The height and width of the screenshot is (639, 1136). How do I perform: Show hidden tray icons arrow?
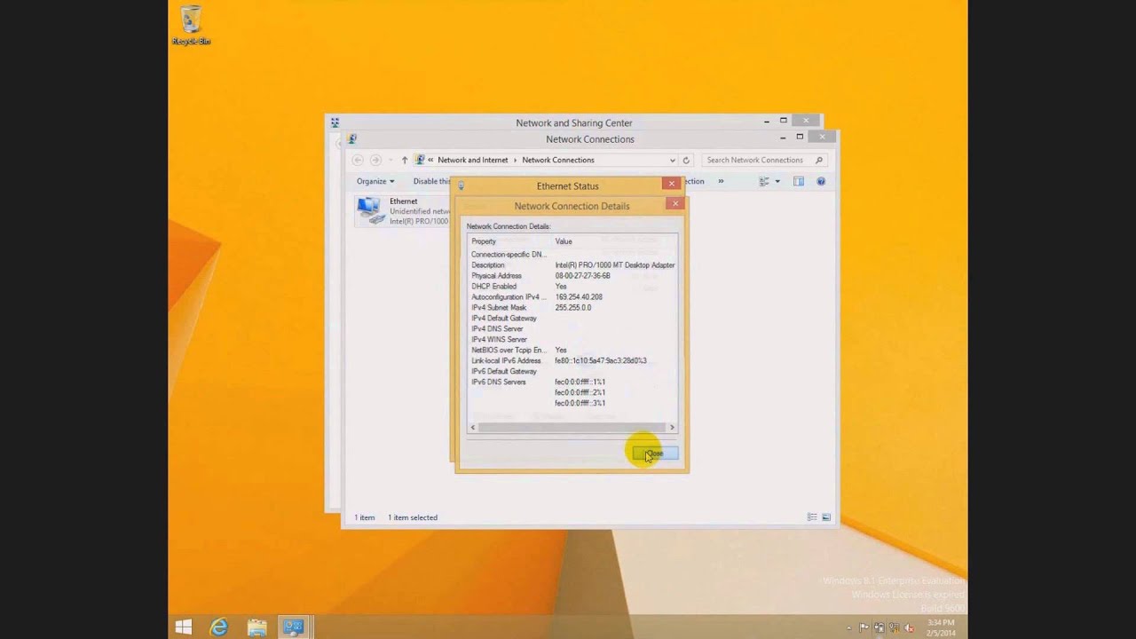[849, 628]
